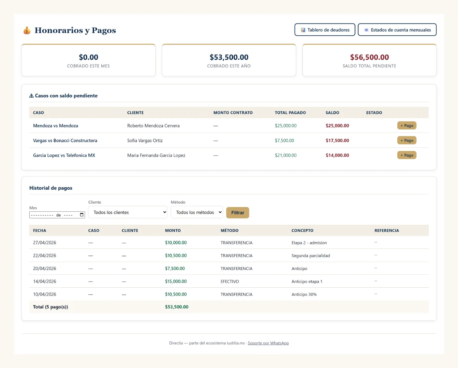Click the Saldo total pendiente summary card
Viewport: 458px width, 368px height.
[369, 60]
